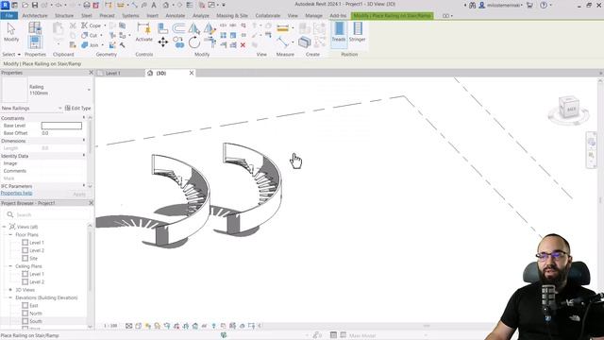The height and width of the screenshot is (340, 604).
Task: Click the red Delete X icon
Action: pos(243,45)
